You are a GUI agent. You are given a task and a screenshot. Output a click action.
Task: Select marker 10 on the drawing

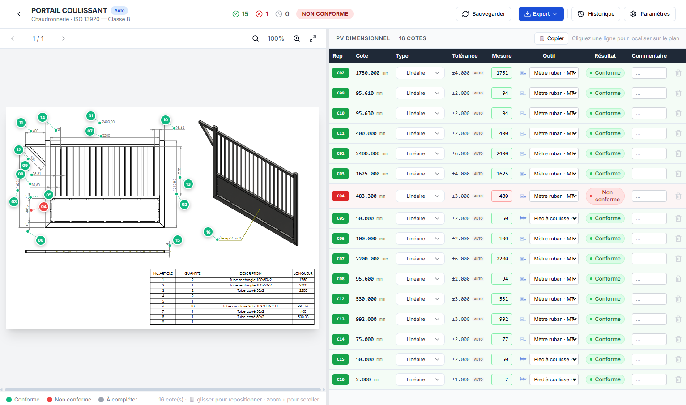(x=166, y=119)
